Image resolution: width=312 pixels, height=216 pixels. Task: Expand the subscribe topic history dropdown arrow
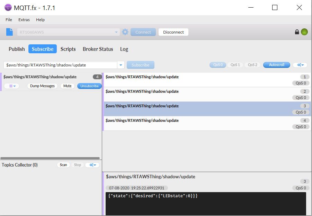(121, 65)
